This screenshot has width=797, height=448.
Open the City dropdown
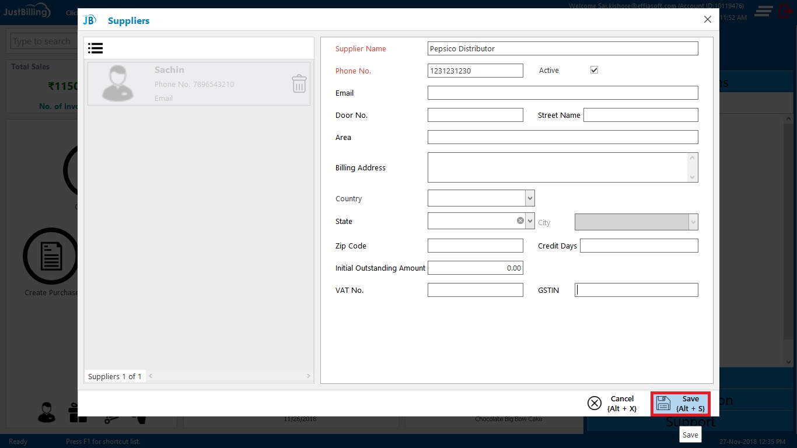click(693, 222)
